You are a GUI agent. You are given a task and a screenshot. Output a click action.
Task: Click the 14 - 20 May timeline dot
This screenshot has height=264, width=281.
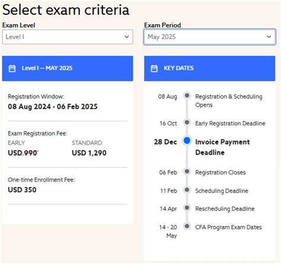tap(187, 226)
